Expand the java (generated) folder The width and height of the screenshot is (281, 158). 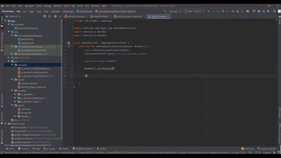pos(9,57)
